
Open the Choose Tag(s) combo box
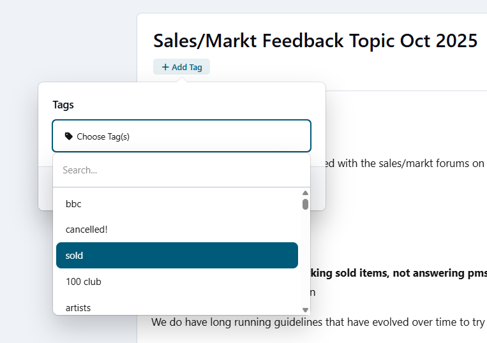(181, 136)
